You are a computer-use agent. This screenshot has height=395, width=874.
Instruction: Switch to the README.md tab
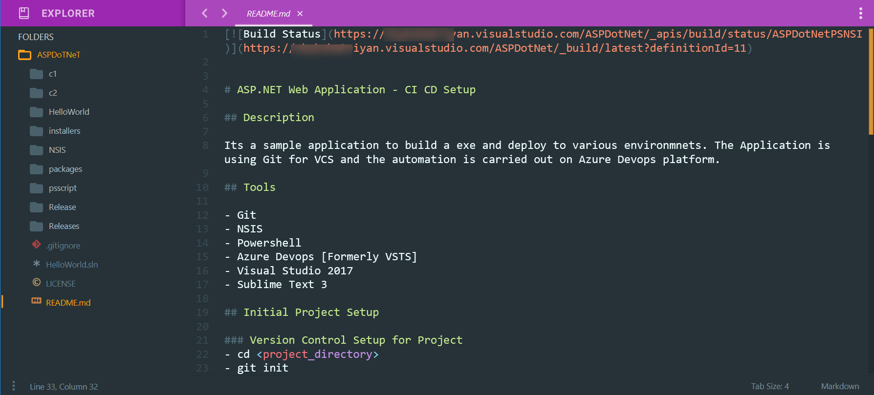268,14
